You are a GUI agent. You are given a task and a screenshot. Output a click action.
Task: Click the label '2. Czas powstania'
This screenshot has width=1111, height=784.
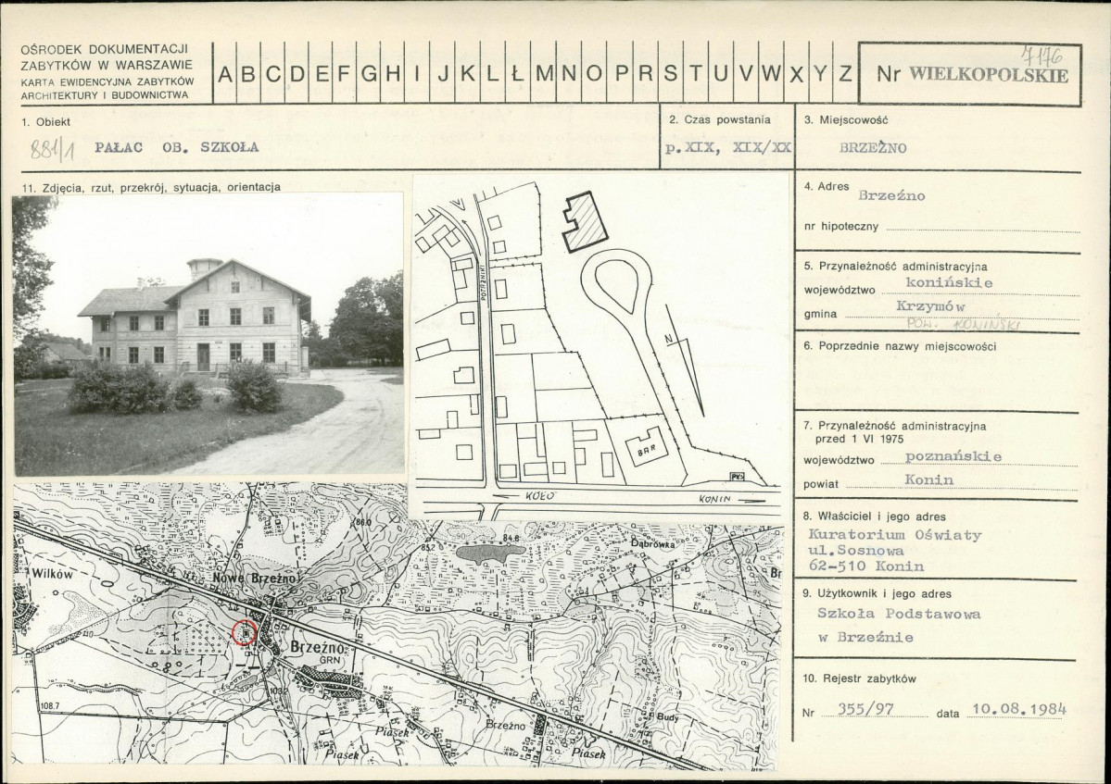tap(719, 119)
